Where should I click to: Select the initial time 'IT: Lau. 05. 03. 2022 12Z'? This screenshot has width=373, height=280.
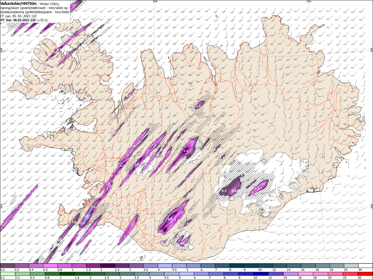19,16
